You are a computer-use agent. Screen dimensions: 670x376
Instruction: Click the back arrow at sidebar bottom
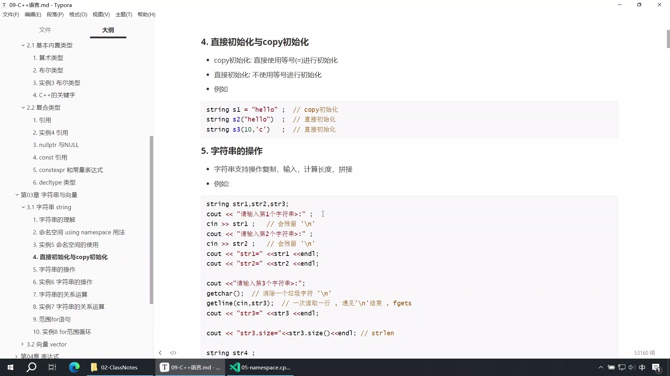coord(160,353)
